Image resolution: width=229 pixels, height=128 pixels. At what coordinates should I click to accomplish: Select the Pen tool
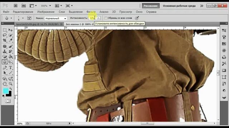point(5,68)
